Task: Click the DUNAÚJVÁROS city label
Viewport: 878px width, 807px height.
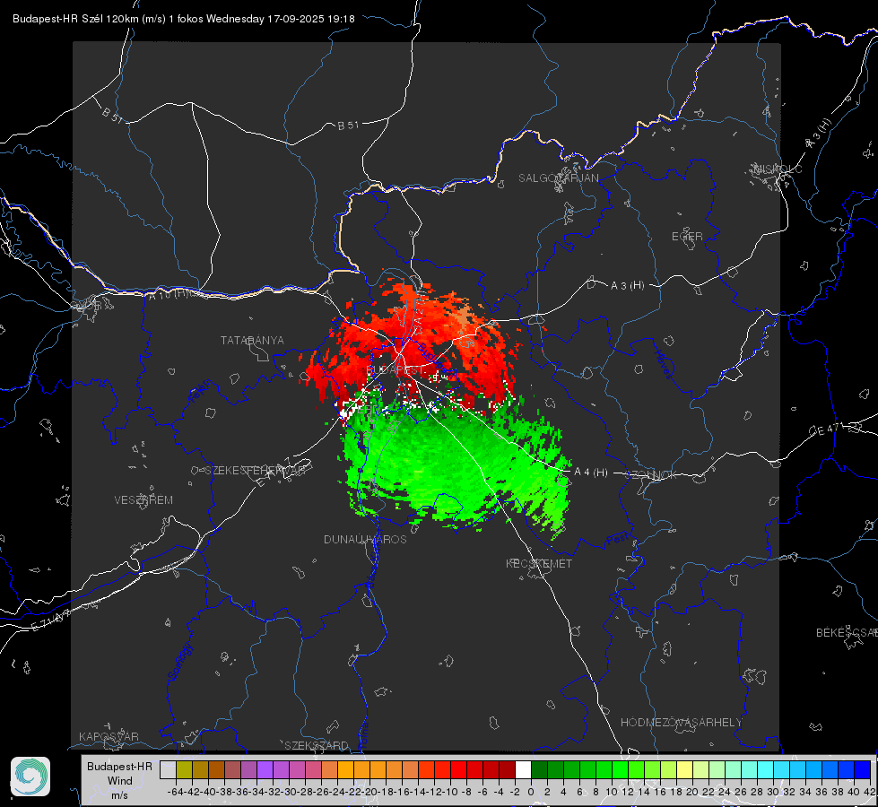Action: coord(365,539)
